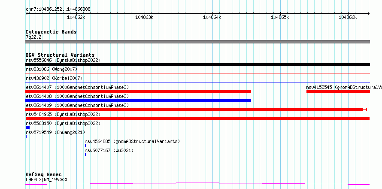Screen dimensions: 382x189
Task: Click the 104865k ruler tick label
Action: point(280,17)
